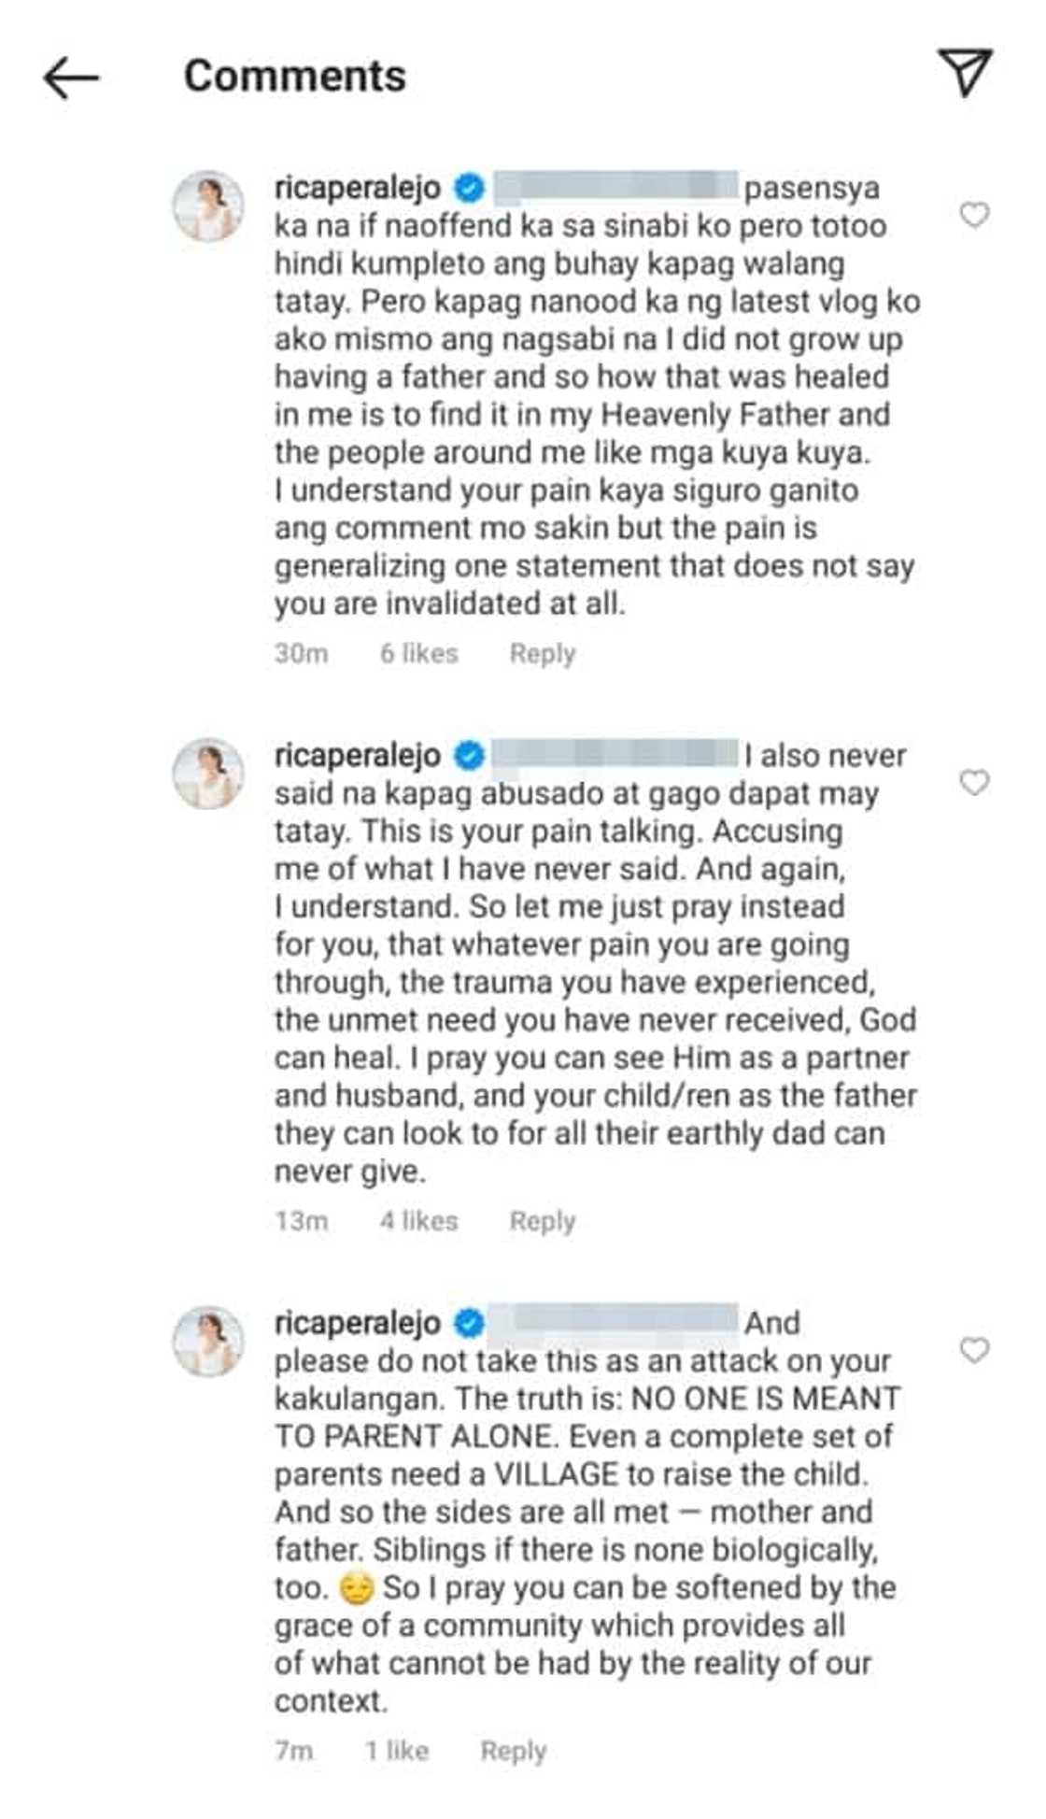The height and width of the screenshot is (1819, 1046).
Task: View the 1 like on third comment
Action: tap(397, 1751)
